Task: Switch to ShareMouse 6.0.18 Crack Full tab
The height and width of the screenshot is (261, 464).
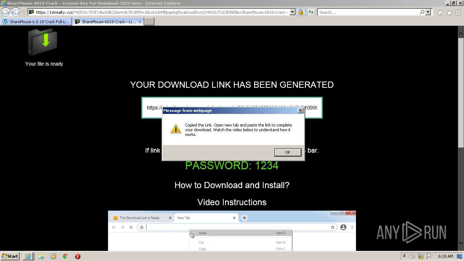Action: tap(36, 21)
